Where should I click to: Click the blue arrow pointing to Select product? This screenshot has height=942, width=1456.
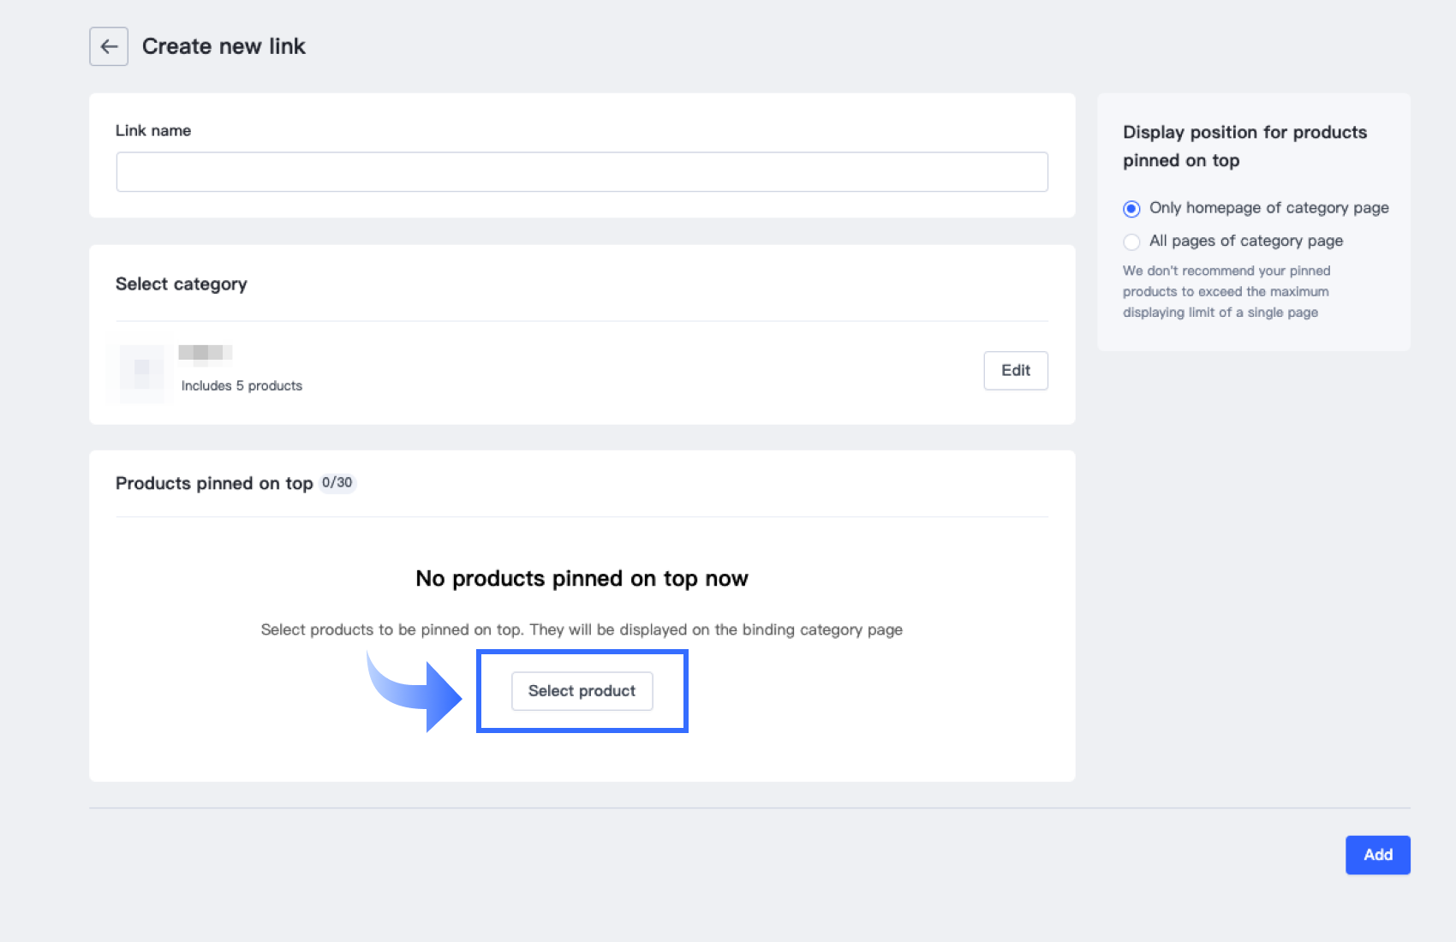pyautogui.click(x=417, y=690)
